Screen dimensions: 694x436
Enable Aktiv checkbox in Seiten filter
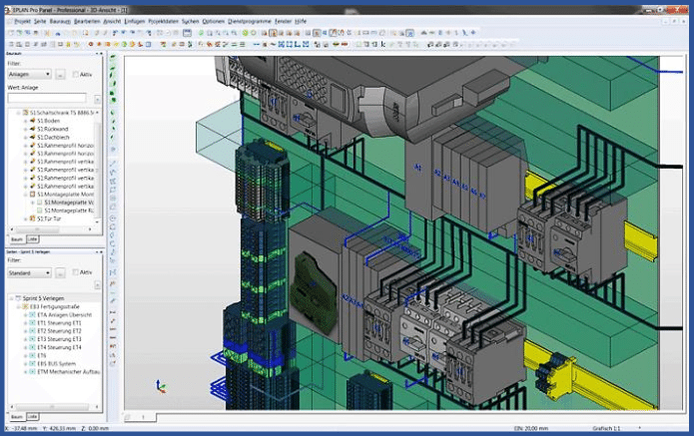click(75, 272)
